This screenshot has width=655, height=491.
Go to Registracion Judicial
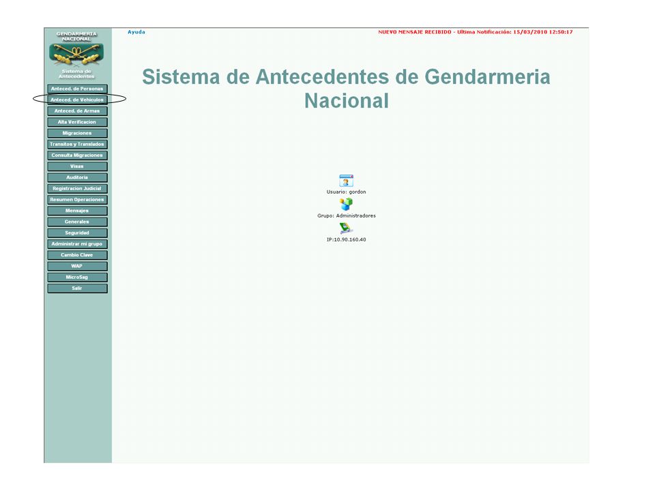click(77, 188)
